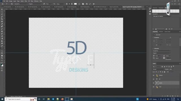Select the Zoom tool
Screen dimensions: 181x101
[x=2, y=58]
